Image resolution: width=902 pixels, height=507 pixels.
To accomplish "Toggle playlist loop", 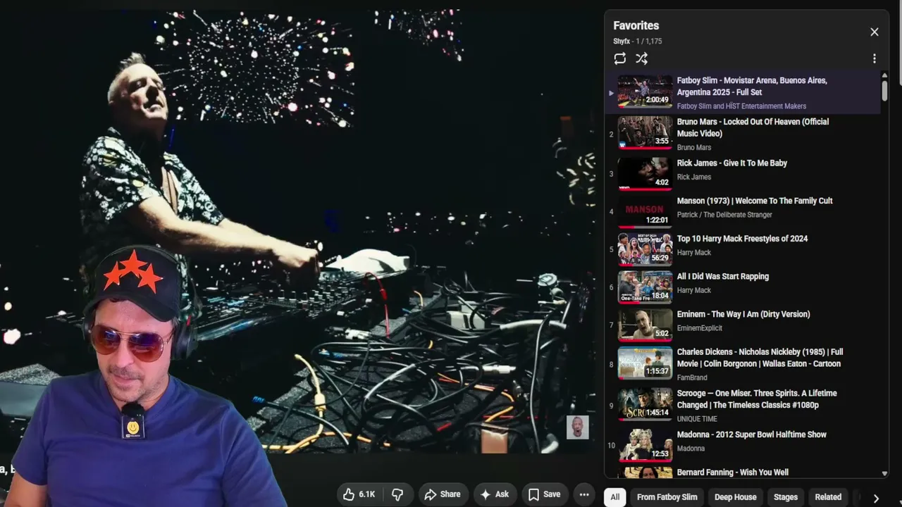I will (x=620, y=58).
